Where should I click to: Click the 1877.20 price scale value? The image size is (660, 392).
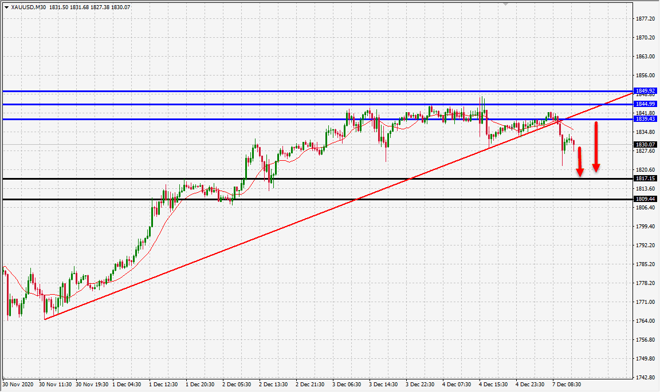[x=645, y=19]
